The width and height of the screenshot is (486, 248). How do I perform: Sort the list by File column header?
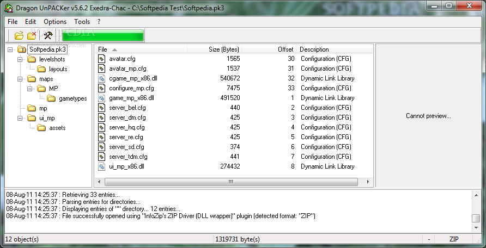[x=141, y=49]
